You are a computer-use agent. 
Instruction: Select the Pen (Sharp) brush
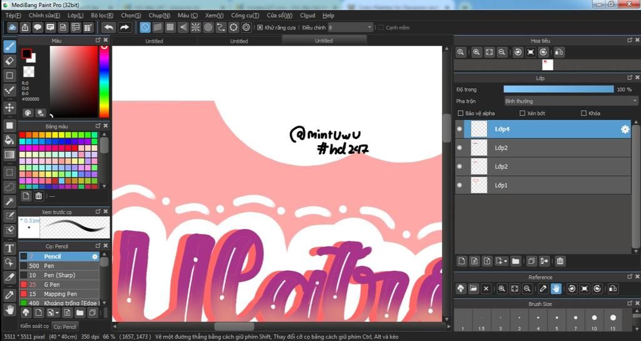[x=59, y=275]
